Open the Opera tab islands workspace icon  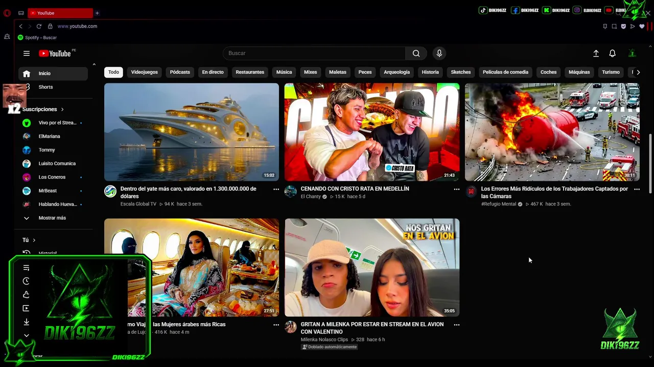point(21,13)
